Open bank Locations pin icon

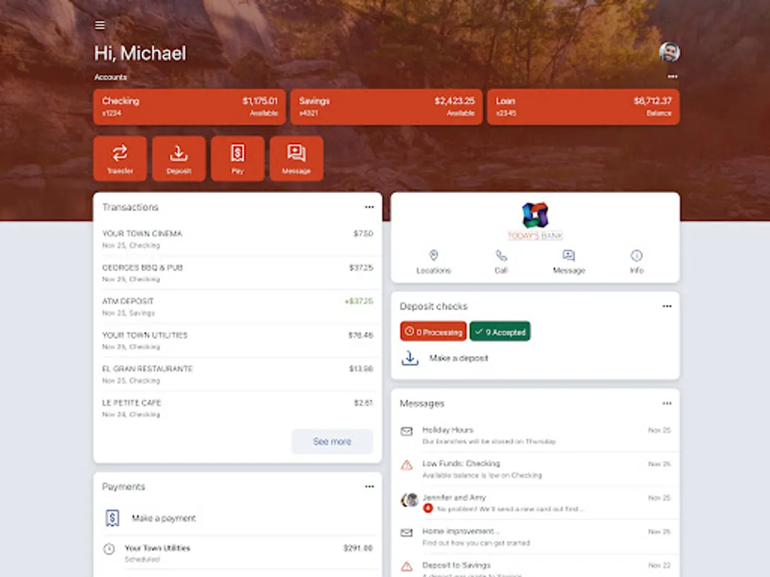434,256
